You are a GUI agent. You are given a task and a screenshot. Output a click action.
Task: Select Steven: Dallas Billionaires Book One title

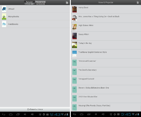[x=94, y=88]
